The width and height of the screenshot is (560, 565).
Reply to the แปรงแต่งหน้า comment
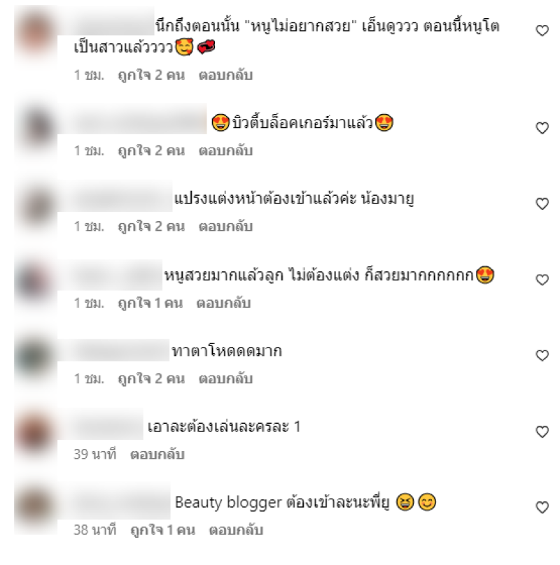225,227
